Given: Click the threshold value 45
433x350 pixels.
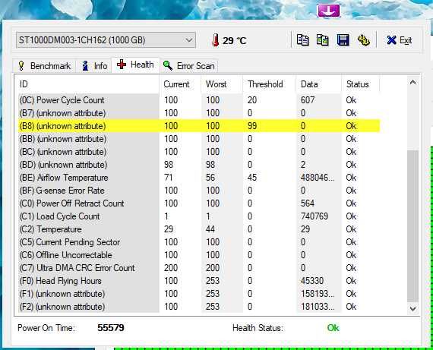Looking at the screenshot, I should coord(252,178).
